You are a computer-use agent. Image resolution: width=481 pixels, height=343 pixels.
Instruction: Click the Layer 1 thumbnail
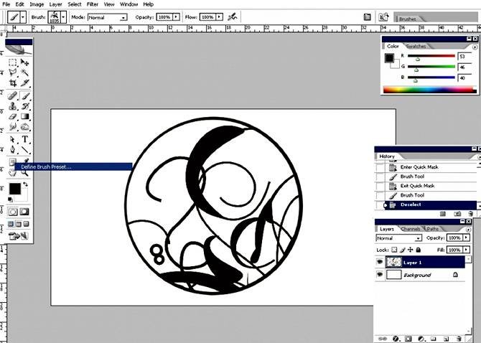coord(394,262)
